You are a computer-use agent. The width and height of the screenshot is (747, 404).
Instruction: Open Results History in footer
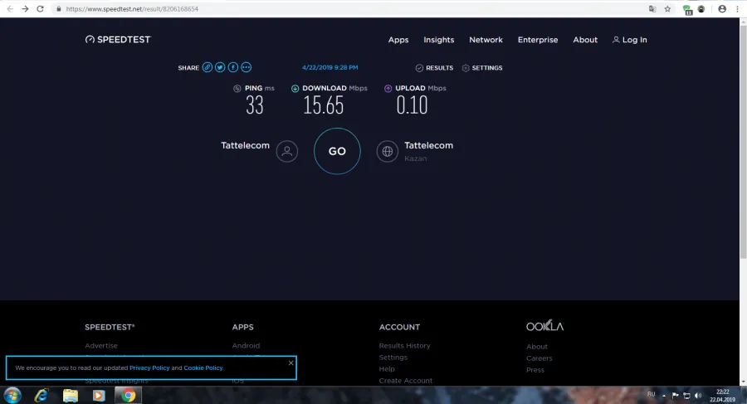[x=404, y=346]
